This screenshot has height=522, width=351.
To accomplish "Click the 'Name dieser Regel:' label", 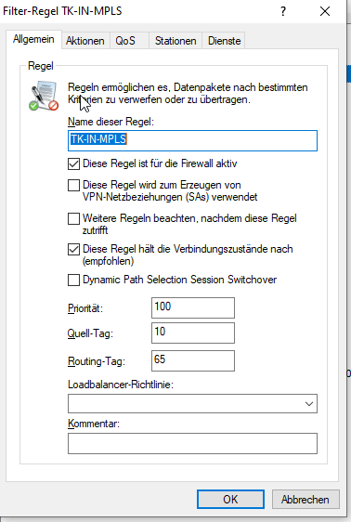I will tap(110, 122).
